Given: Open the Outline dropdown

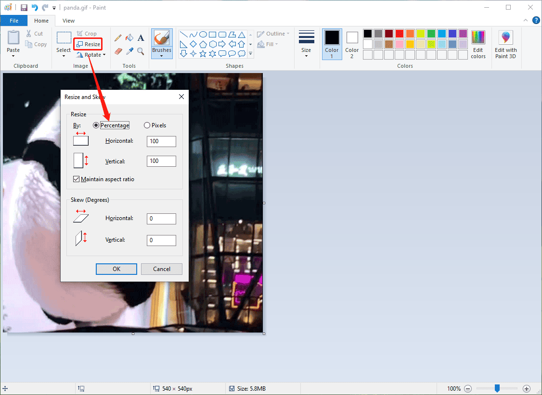Looking at the screenshot, I should [273, 33].
